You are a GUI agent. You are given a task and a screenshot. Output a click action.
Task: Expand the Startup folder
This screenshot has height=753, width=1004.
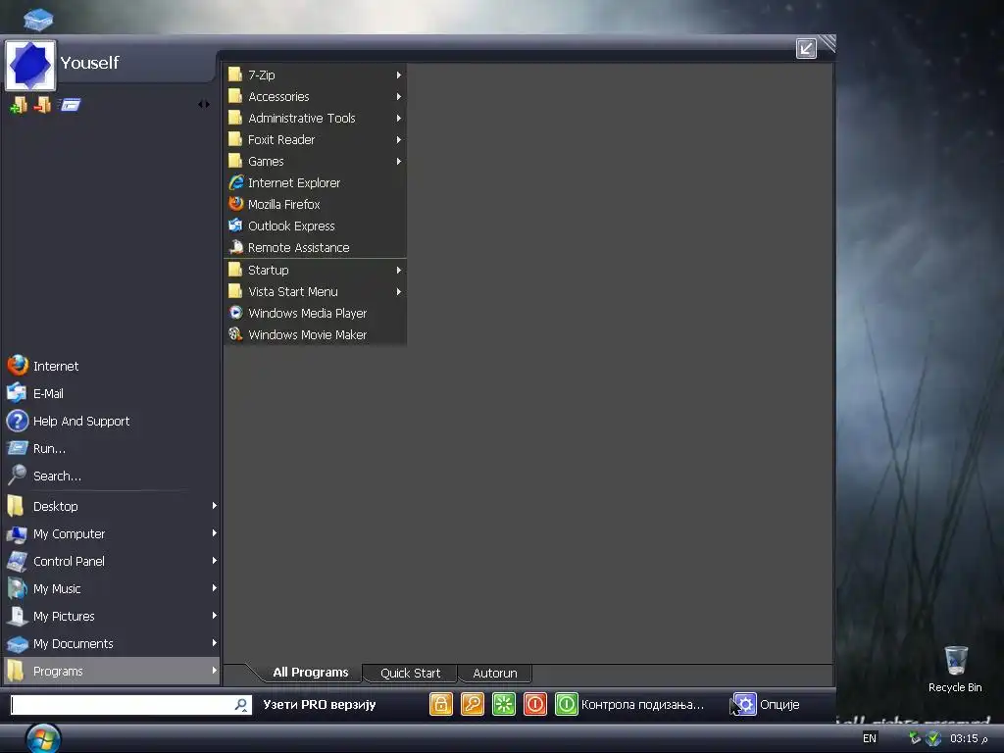click(x=315, y=271)
